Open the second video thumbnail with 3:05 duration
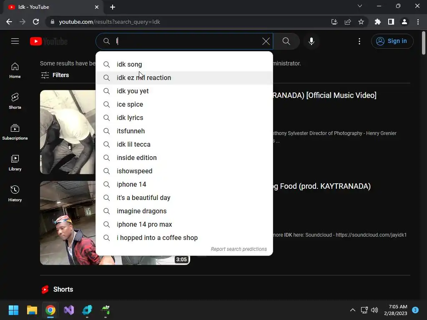The image size is (427, 320). point(68,222)
